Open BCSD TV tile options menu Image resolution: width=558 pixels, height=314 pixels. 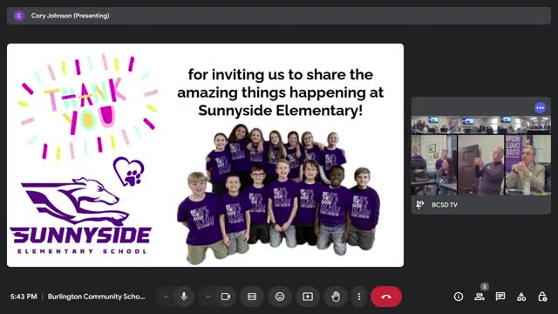[x=541, y=107]
